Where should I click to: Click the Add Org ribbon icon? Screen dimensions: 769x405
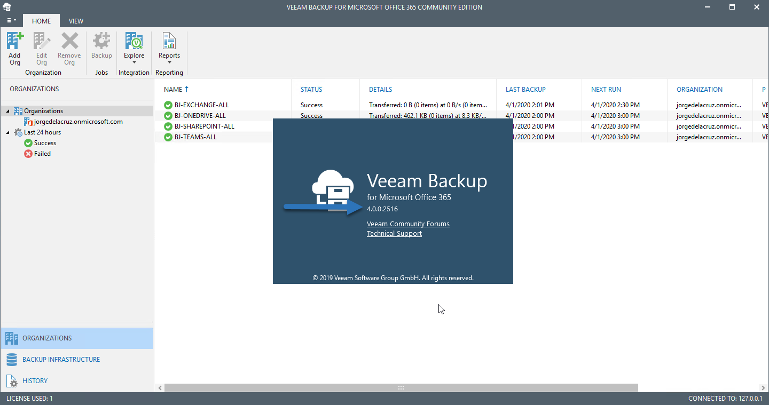[15, 41]
